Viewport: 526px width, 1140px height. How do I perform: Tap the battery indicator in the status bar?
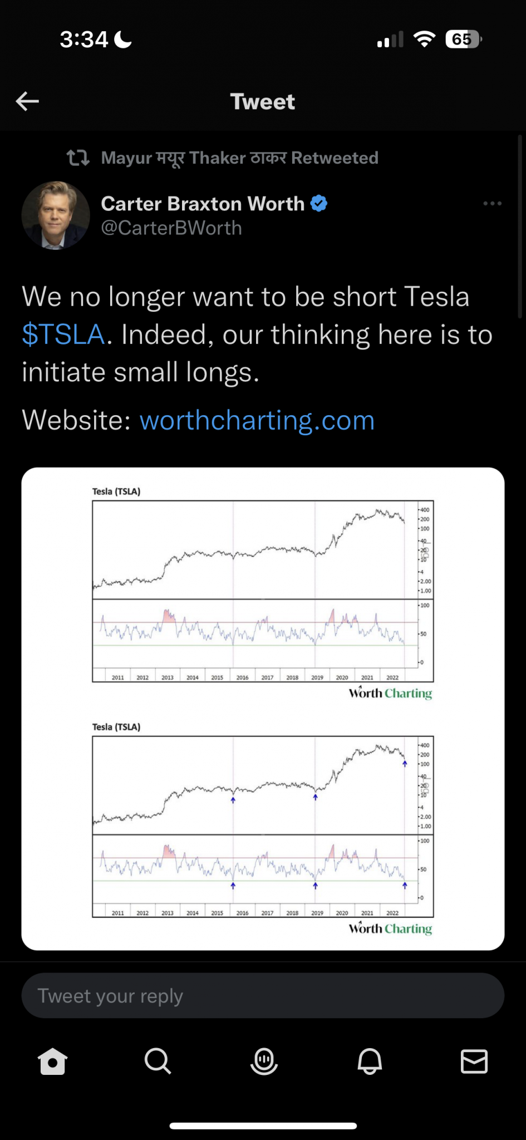pos(463,40)
